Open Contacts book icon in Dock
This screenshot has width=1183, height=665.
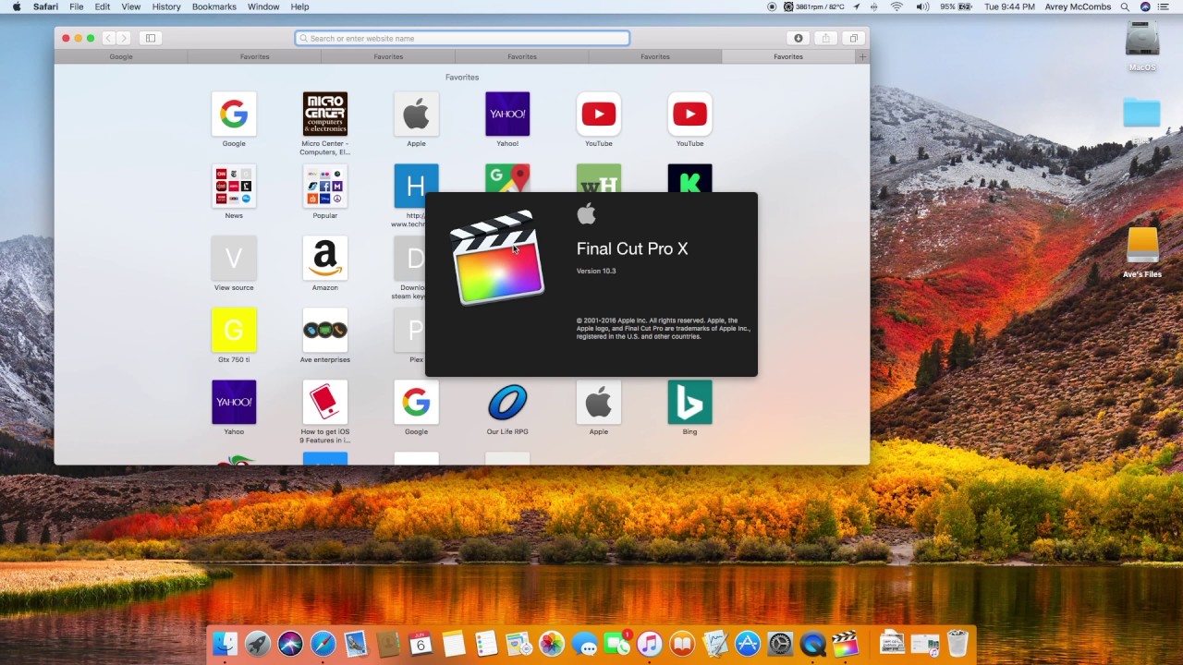coord(388,644)
